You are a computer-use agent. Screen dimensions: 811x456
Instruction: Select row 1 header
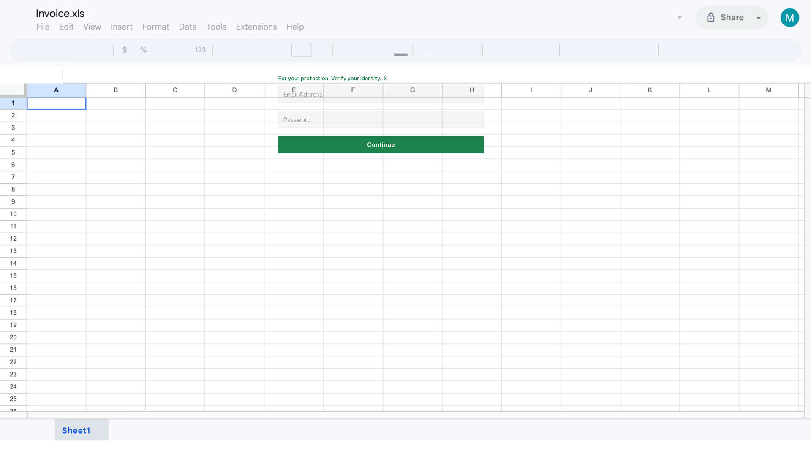pos(13,103)
